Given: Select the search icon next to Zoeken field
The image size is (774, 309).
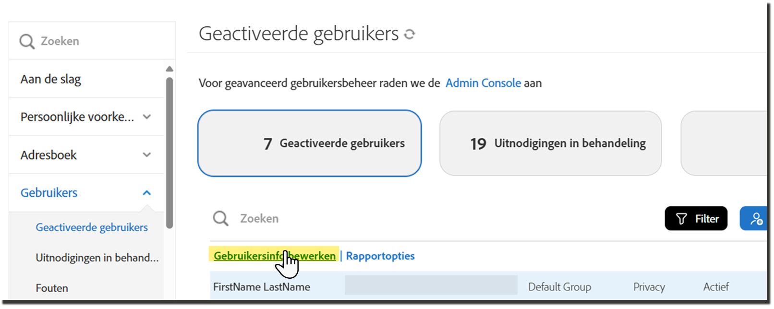Looking at the screenshot, I should pos(220,218).
